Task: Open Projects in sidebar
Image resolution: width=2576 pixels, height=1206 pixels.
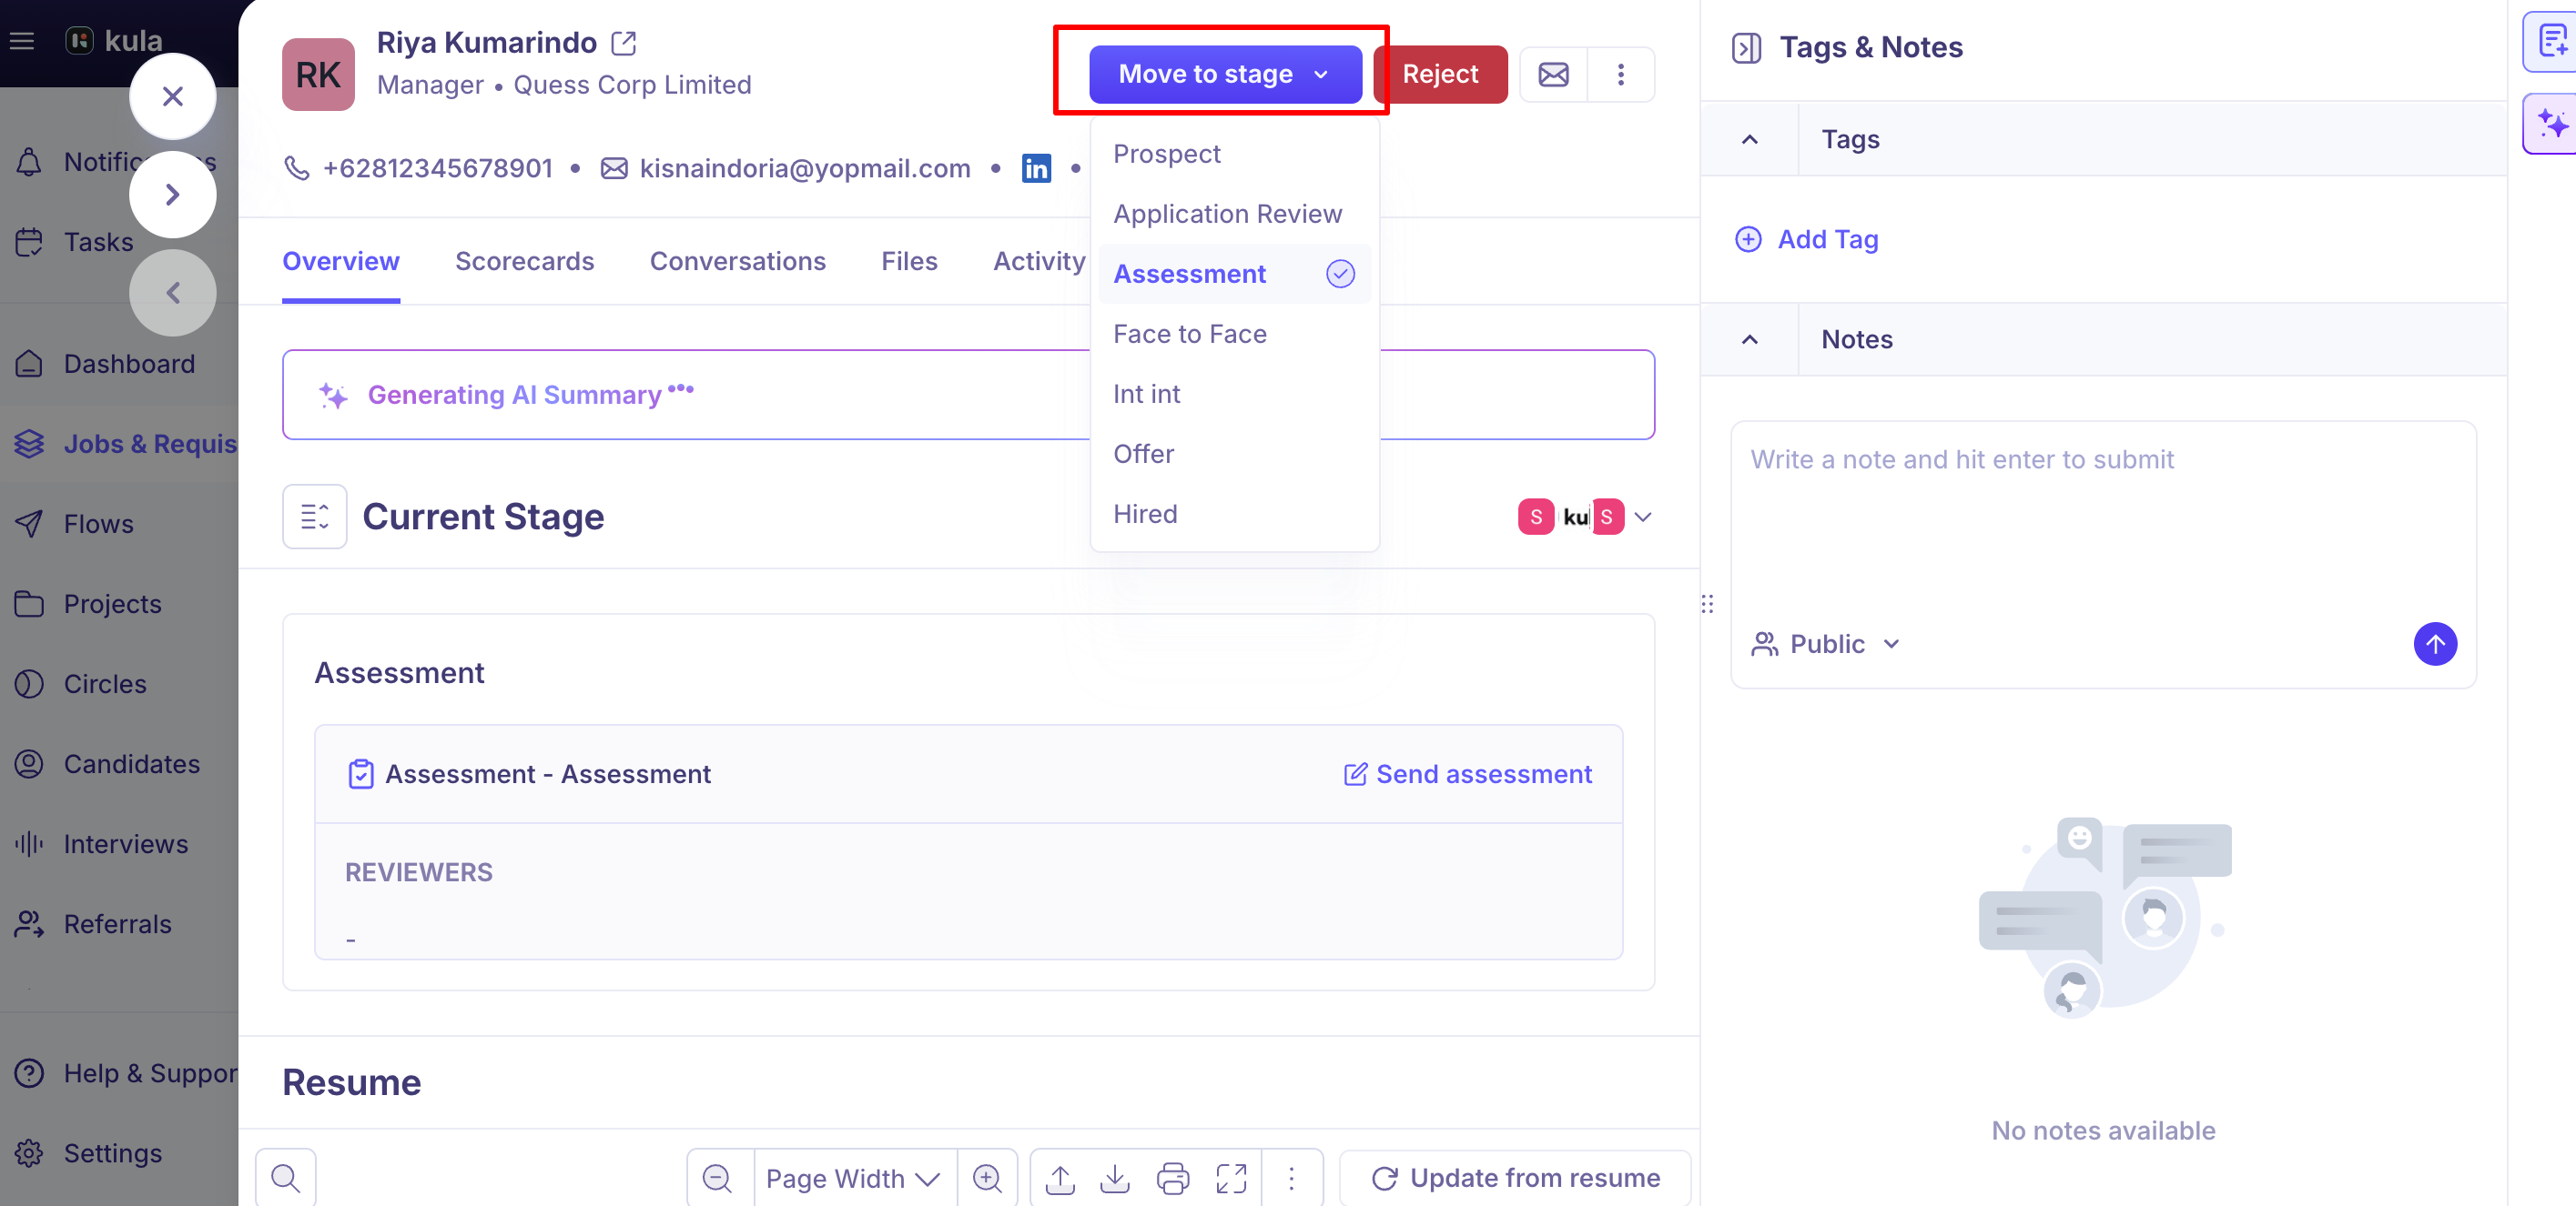Action: pyautogui.click(x=120, y=604)
